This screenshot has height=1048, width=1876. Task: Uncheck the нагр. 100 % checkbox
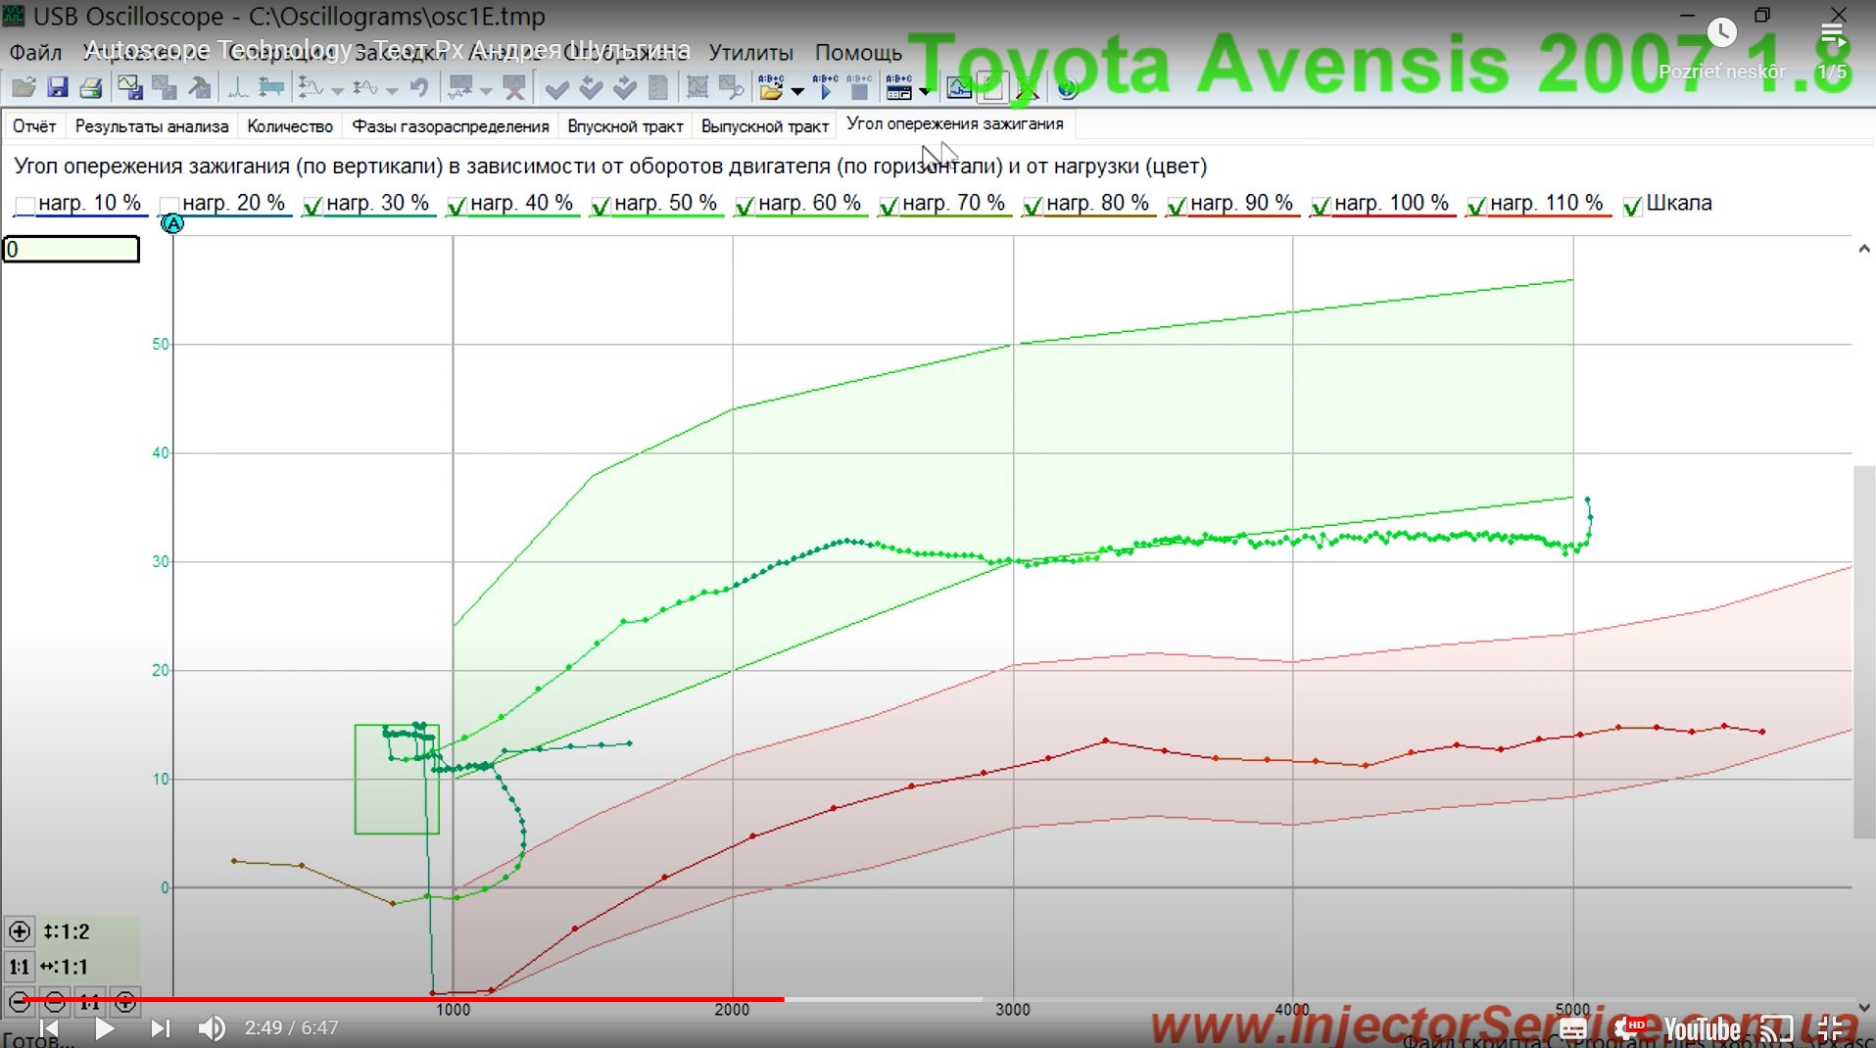(x=1321, y=206)
